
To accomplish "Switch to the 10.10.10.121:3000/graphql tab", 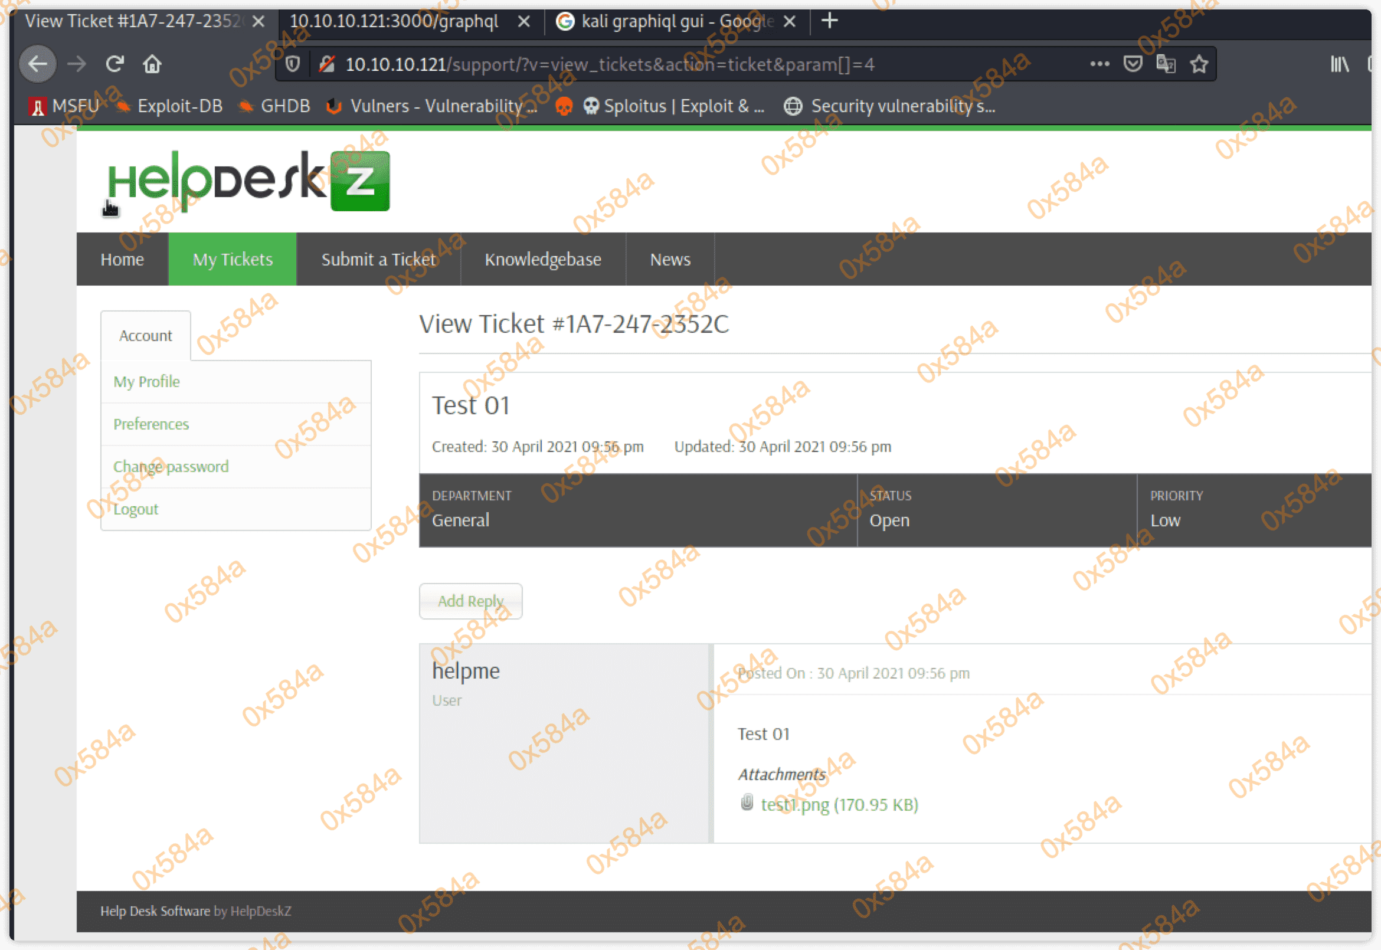I will pos(394,21).
